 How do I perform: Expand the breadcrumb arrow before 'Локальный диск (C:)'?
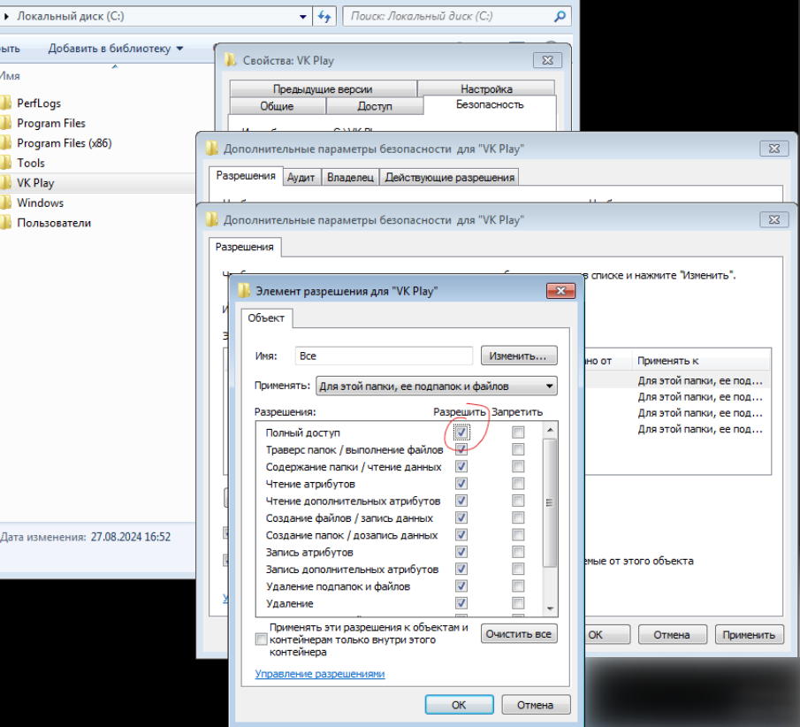coord(6,16)
